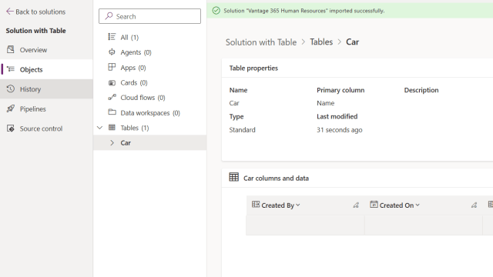Select Cloud flows (0) in object list
This screenshot has width=493, height=277.
pyautogui.click(x=150, y=98)
